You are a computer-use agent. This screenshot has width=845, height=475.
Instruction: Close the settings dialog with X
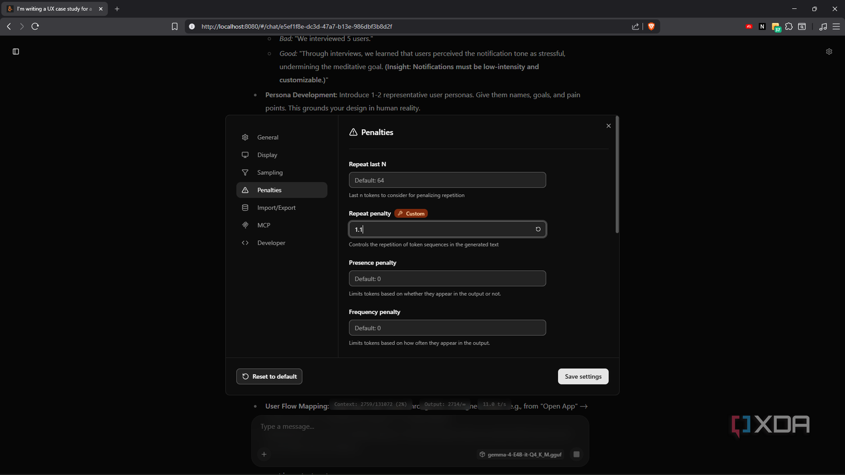coord(608,126)
